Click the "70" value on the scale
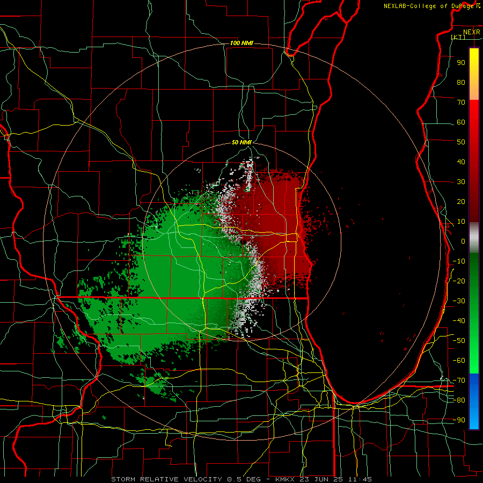The width and height of the screenshot is (483, 483). coord(461,103)
